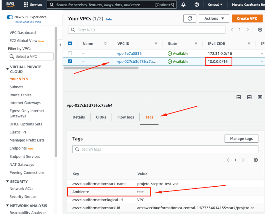Click the Create VPC button
The height and width of the screenshot is (214, 267).
click(247, 18)
